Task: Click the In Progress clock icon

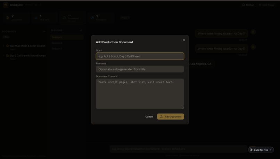Action: [x=92, y=18]
